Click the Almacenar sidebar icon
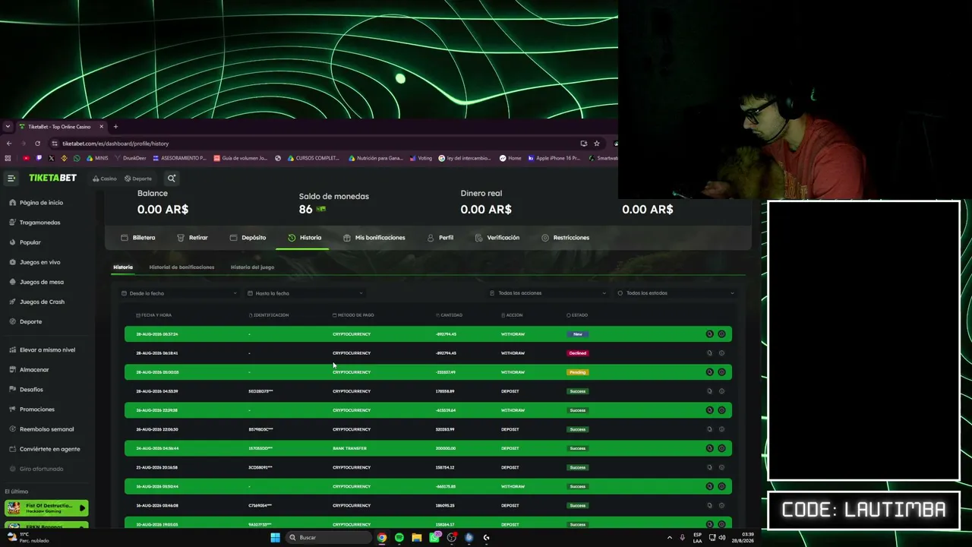This screenshot has height=547, width=972. pos(12,370)
